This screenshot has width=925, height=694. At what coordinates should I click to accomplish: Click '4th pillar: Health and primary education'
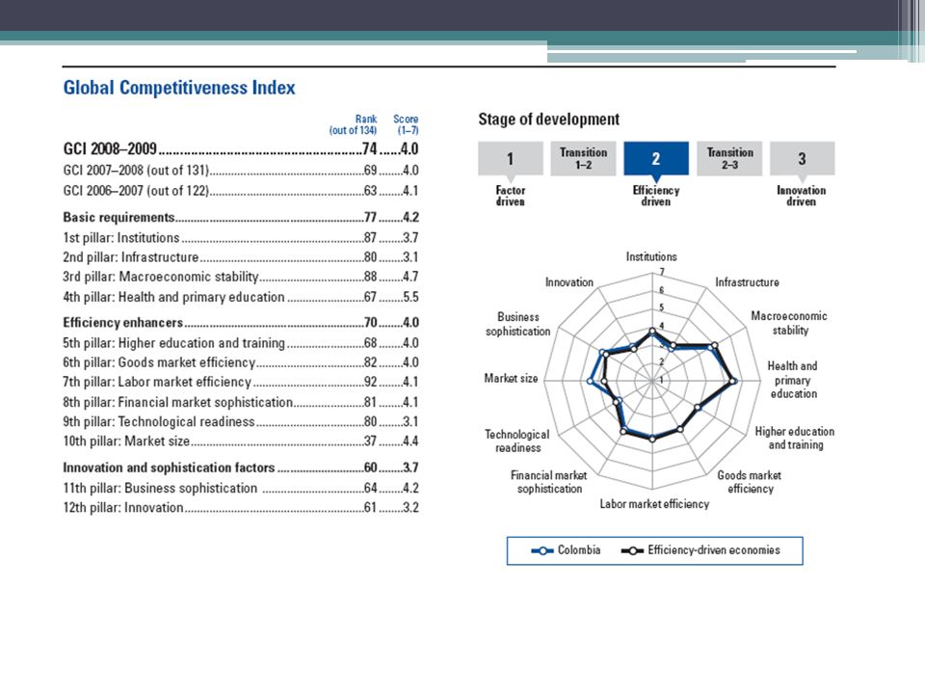coord(173,297)
